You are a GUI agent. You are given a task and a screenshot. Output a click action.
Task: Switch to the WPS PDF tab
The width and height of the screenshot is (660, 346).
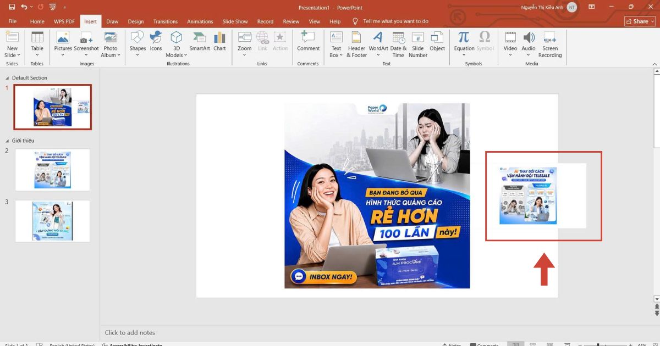click(64, 21)
